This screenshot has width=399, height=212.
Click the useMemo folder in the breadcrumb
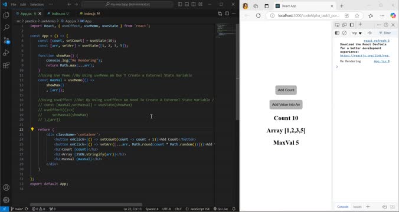click(48, 21)
